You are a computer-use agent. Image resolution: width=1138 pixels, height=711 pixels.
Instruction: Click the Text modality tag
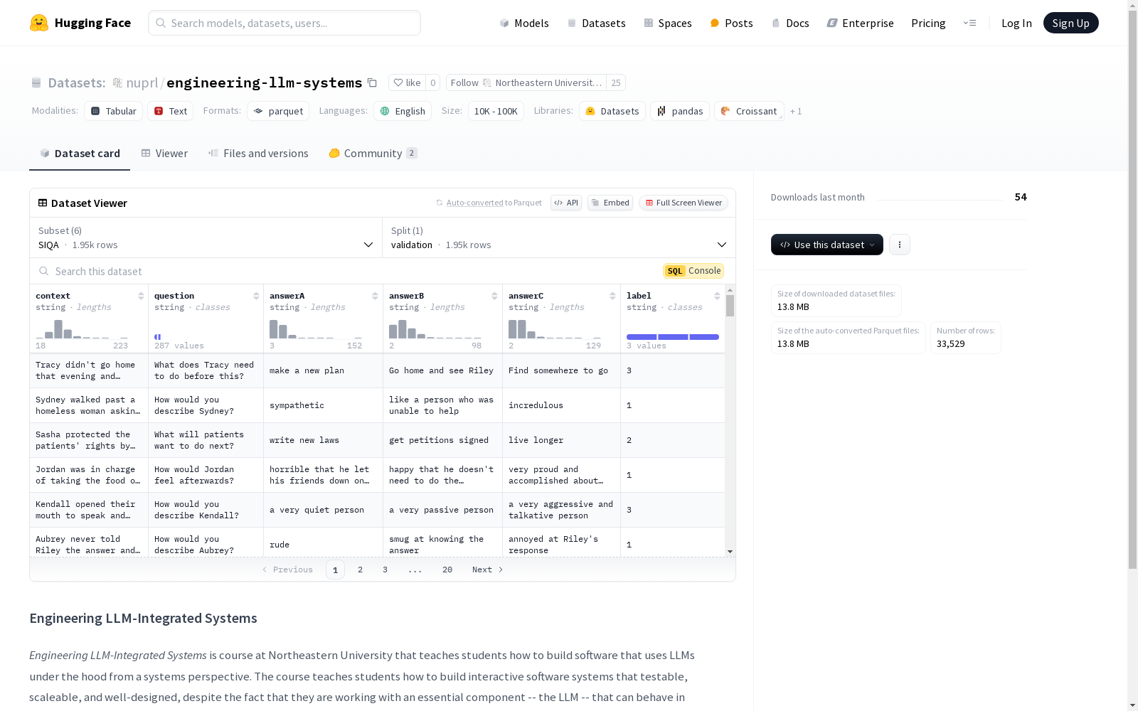point(171,111)
